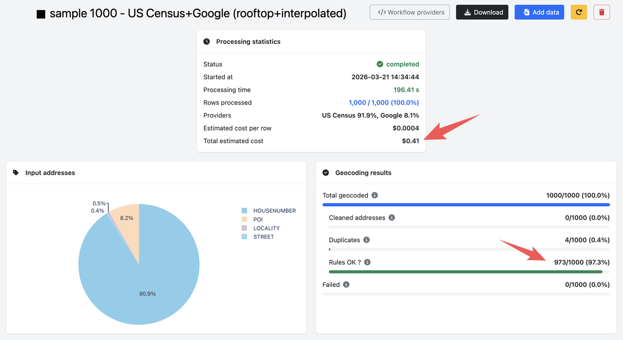The width and height of the screenshot is (623, 340).
Task: Click the red trash icon to delete the dataset
Action: (602, 12)
